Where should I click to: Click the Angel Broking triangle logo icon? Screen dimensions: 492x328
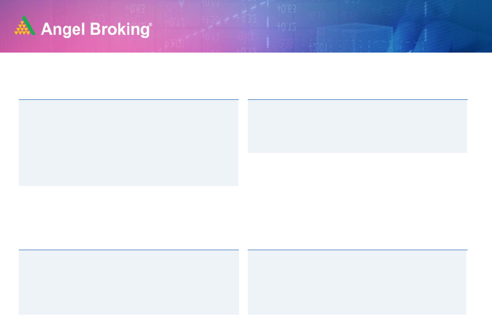[x=25, y=26]
